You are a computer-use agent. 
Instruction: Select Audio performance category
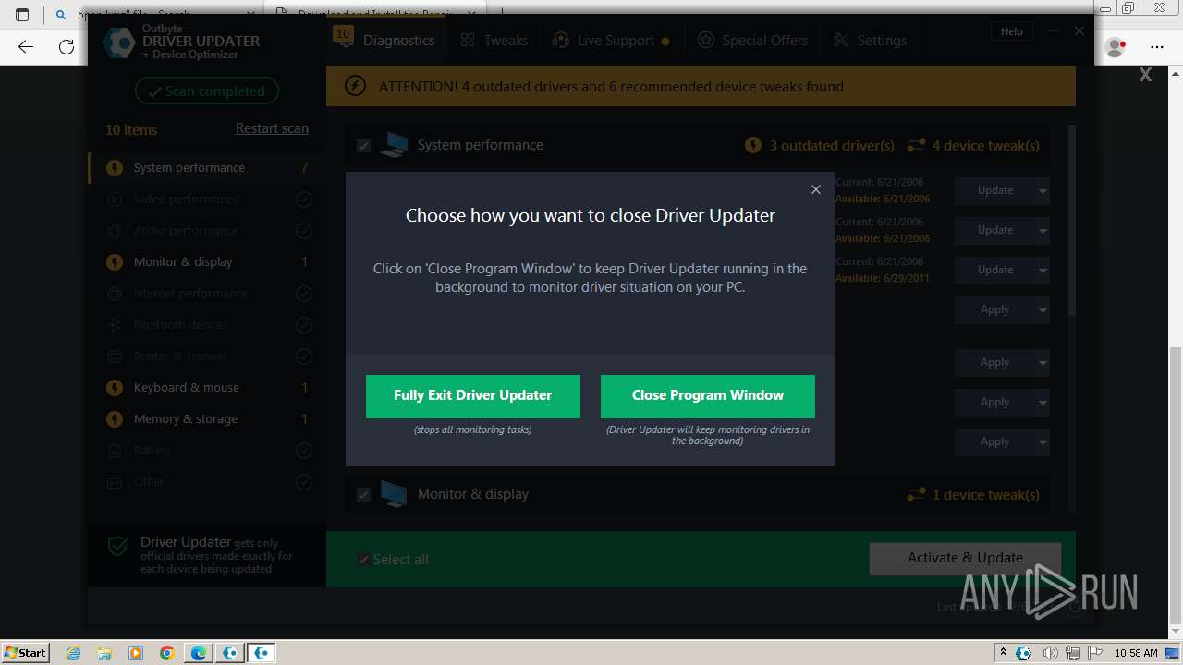[x=207, y=230]
